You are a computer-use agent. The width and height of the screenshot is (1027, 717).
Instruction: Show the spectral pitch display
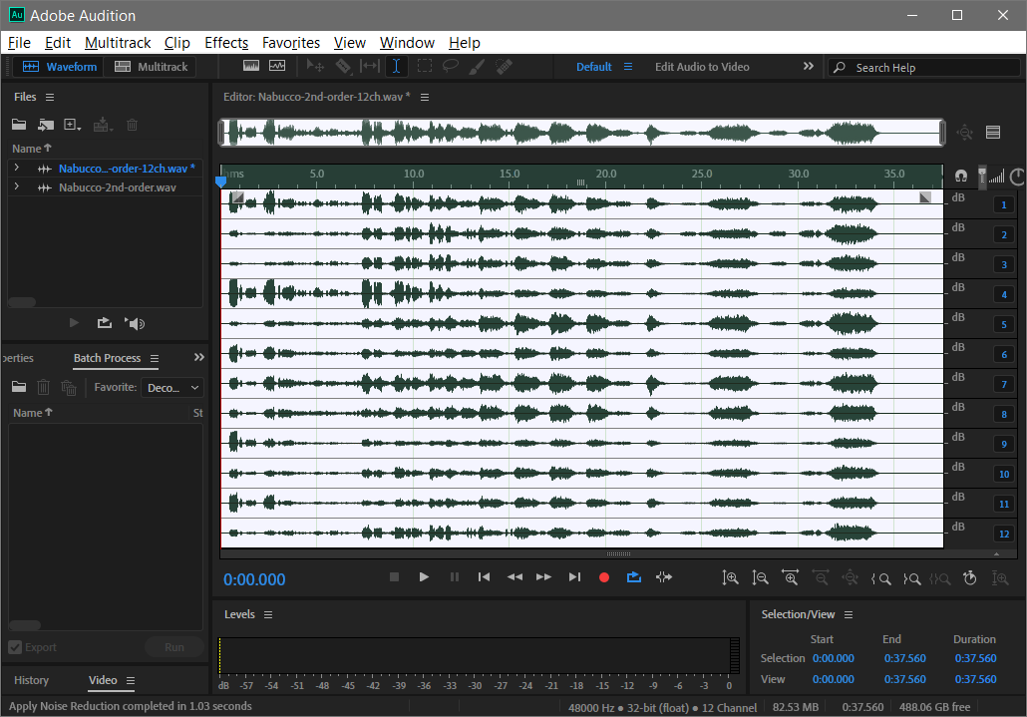tap(278, 66)
